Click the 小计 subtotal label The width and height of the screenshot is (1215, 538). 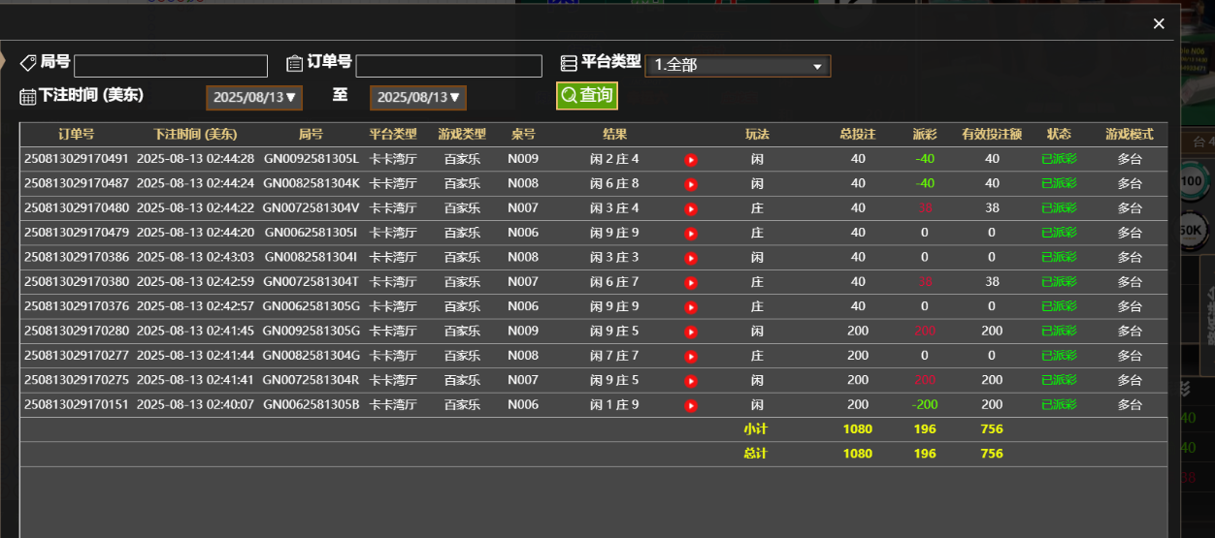tap(756, 429)
